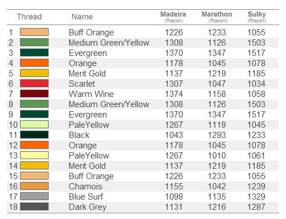Click the Name column header
The height and width of the screenshot is (219, 286).
pos(82,17)
